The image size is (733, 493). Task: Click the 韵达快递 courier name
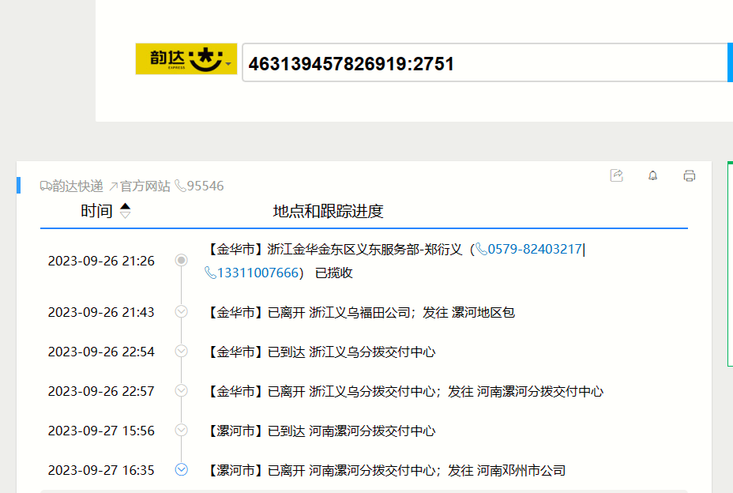click(x=72, y=186)
